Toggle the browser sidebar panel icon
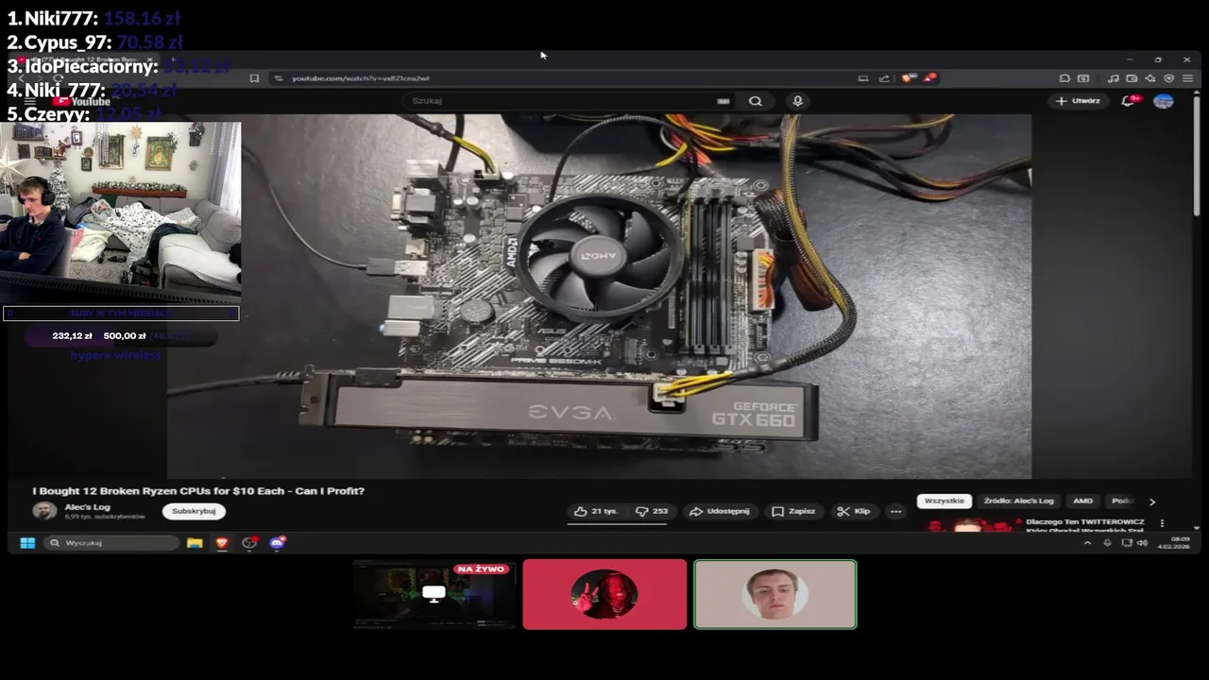This screenshot has height=680, width=1209. (x=1083, y=78)
